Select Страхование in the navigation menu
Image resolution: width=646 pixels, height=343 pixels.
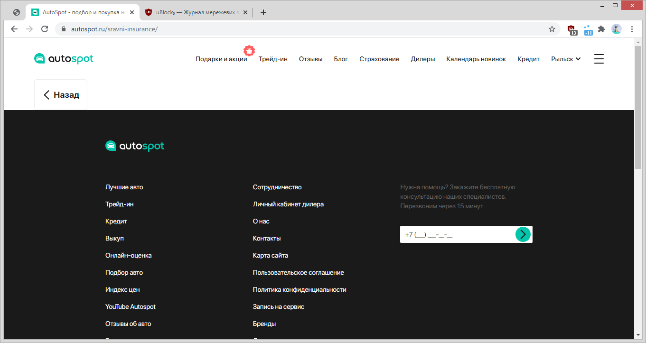point(379,59)
